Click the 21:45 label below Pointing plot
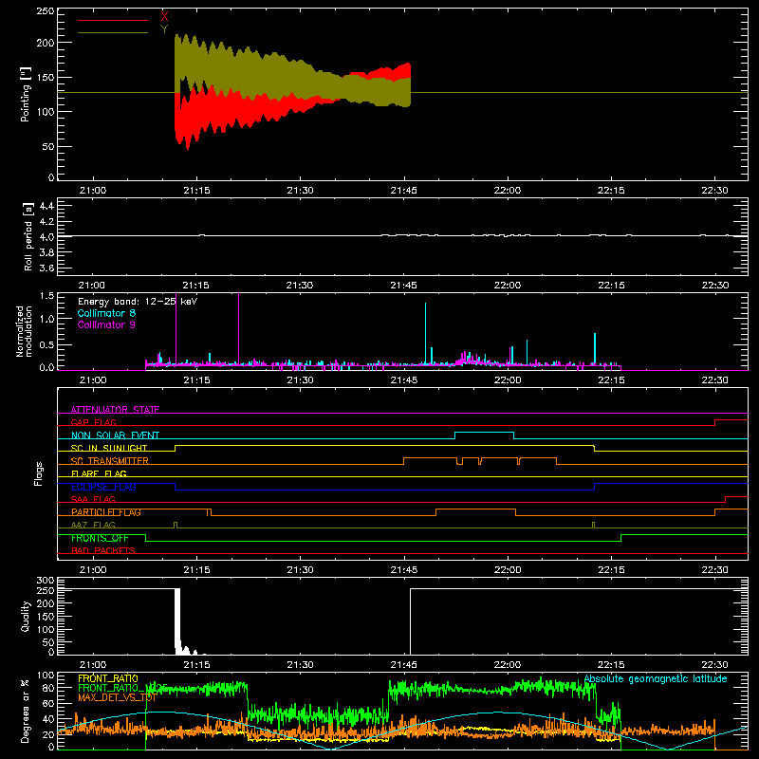 click(404, 191)
